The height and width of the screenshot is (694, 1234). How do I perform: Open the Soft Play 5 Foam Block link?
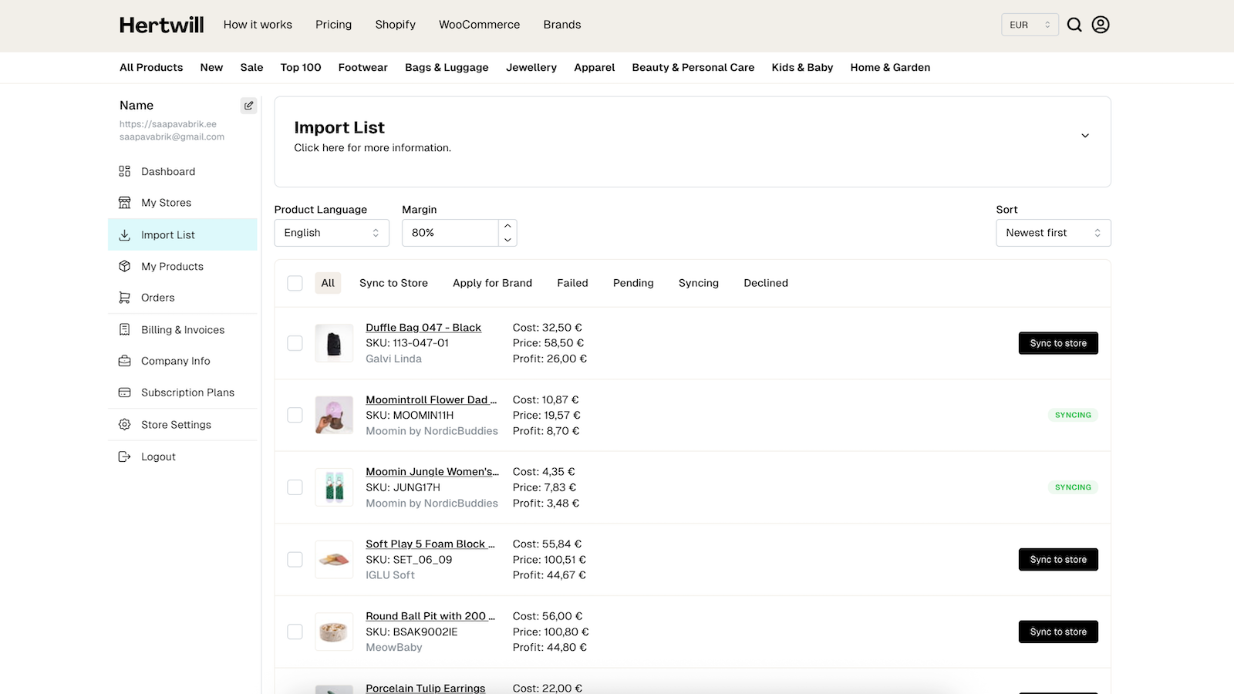coord(430,544)
